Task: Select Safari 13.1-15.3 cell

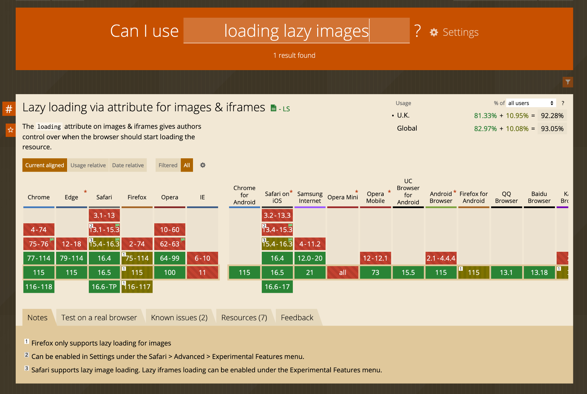Action: point(104,230)
